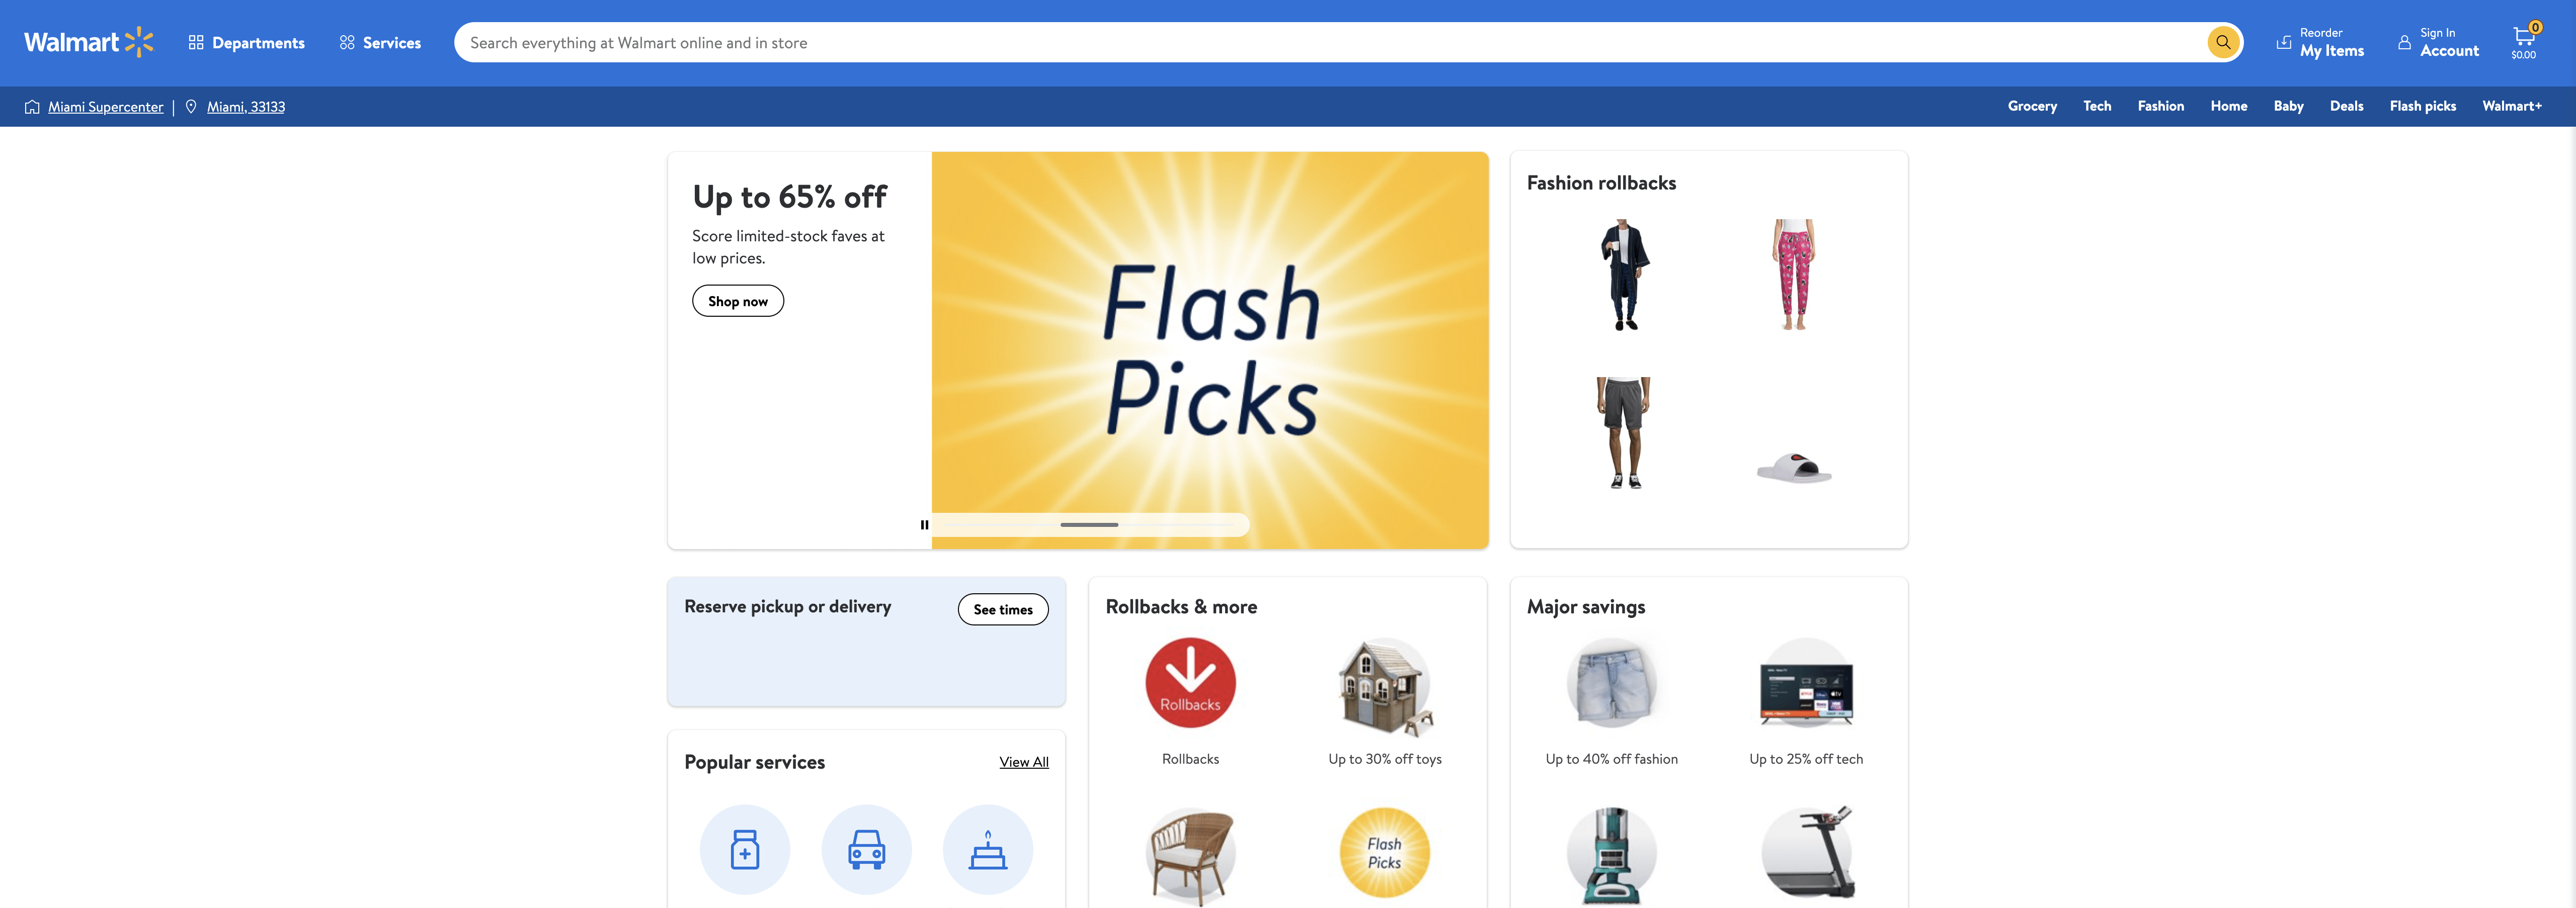Screen dimensions: 2576x908
Task: Open the Miami Supercenter store link
Action: pos(105,107)
